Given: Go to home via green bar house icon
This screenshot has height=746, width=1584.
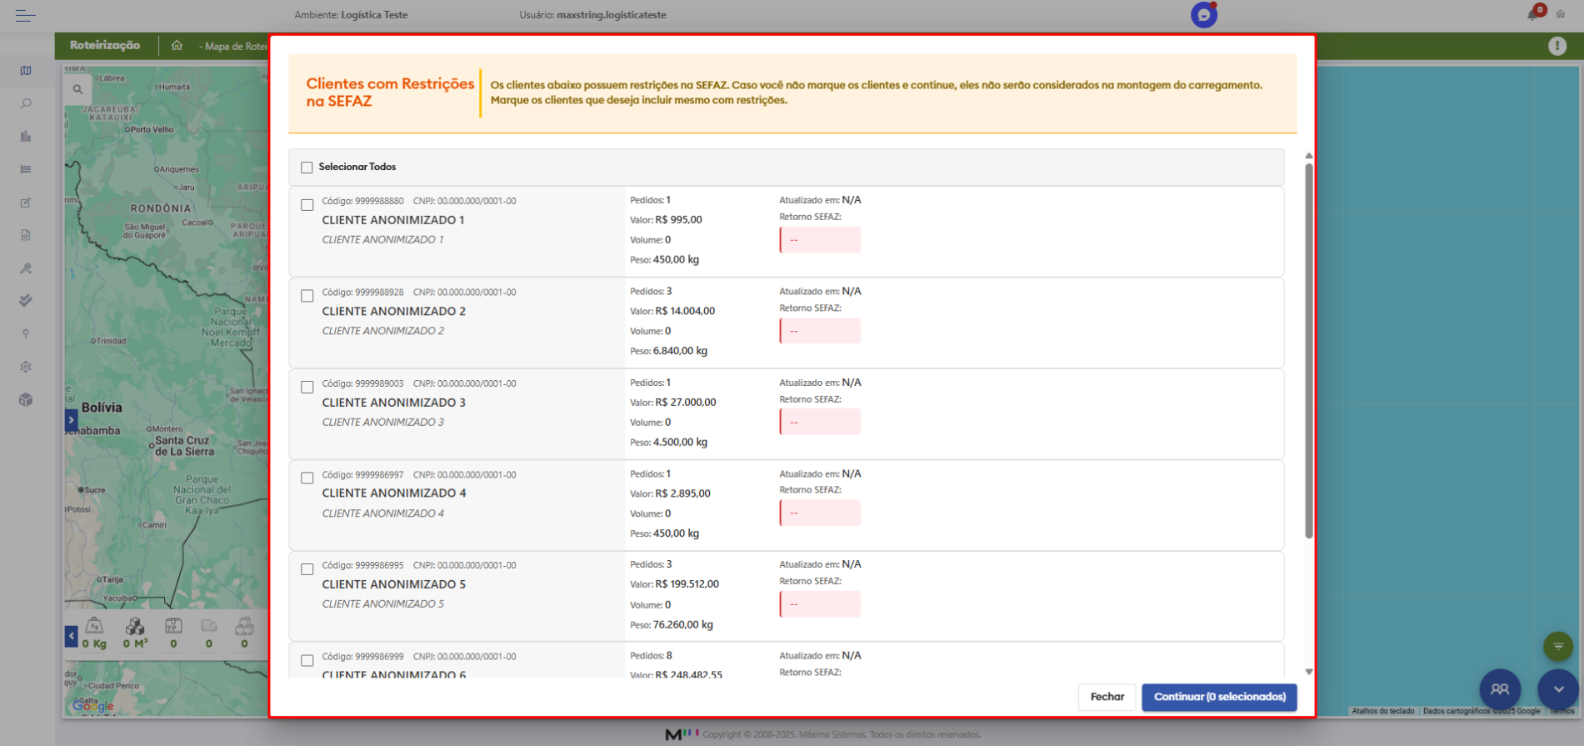Looking at the screenshot, I should [x=177, y=46].
